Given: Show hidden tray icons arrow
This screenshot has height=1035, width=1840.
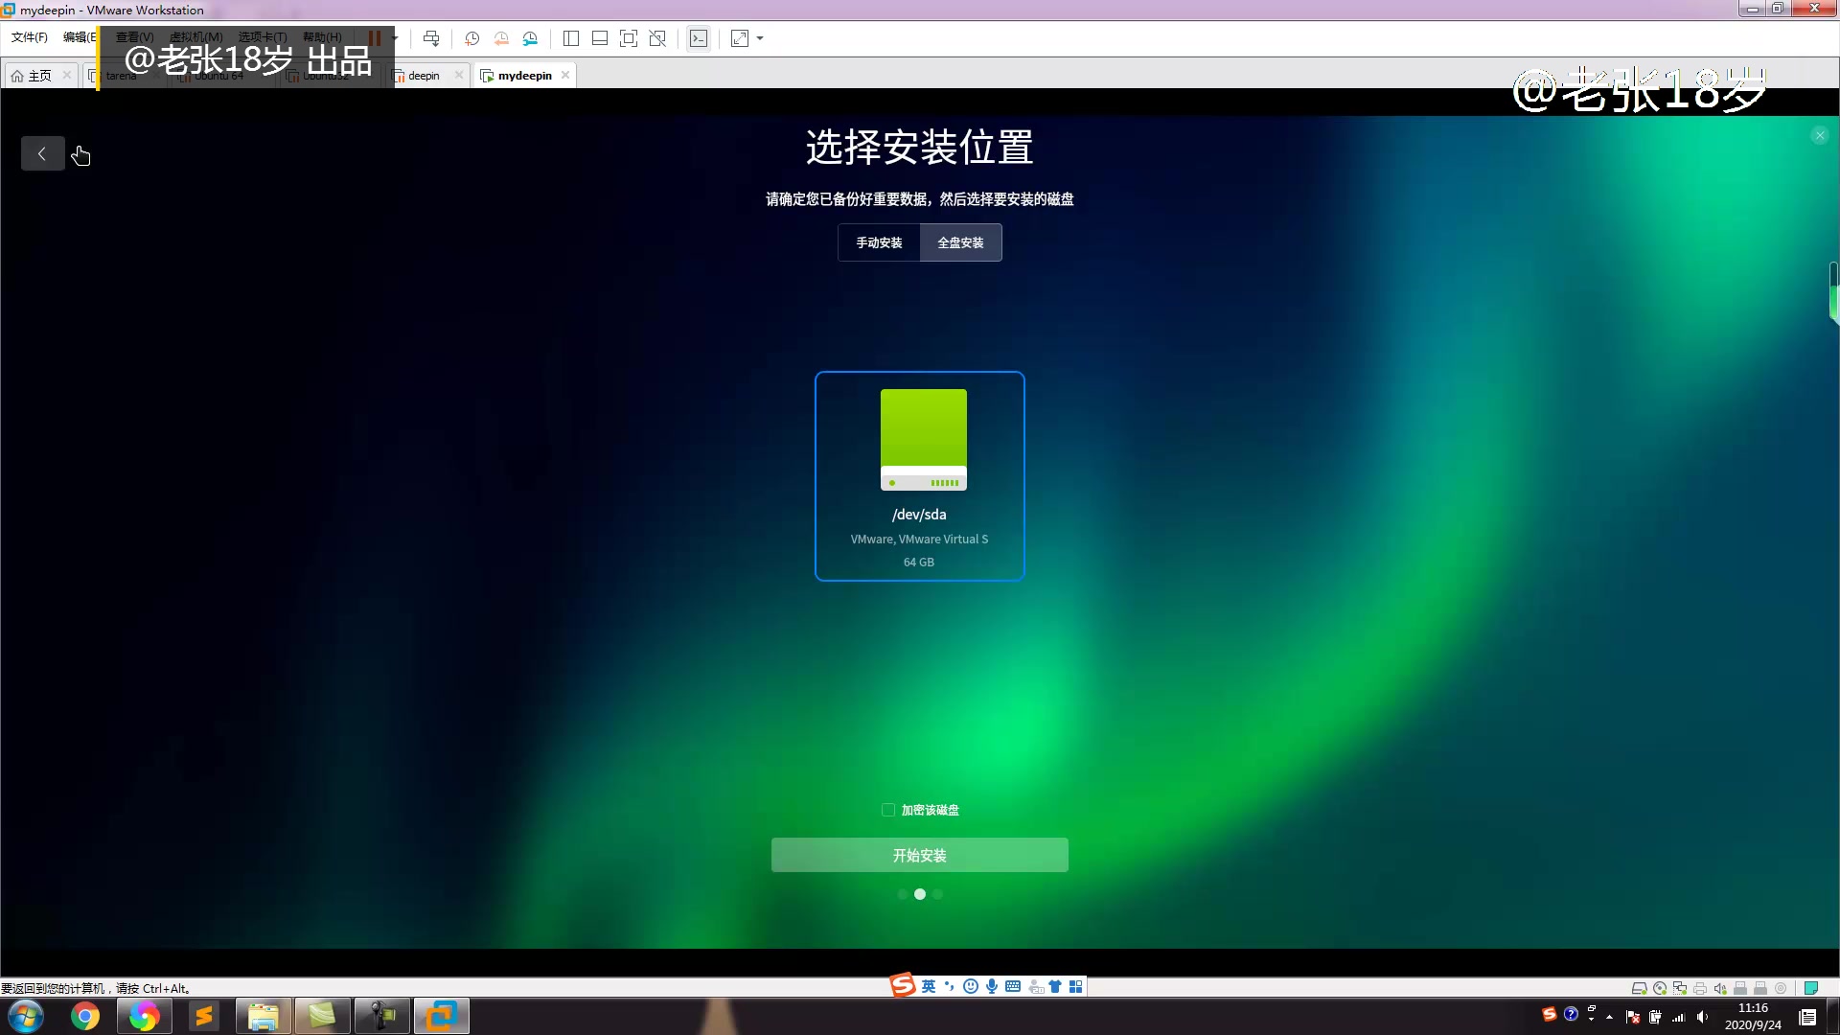Looking at the screenshot, I should tap(1609, 1017).
